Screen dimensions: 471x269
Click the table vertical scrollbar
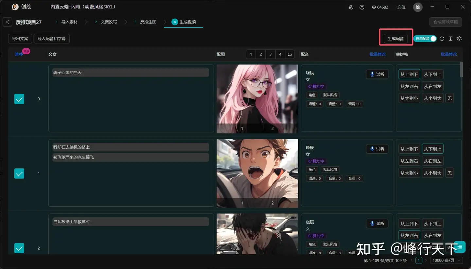(462, 69)
